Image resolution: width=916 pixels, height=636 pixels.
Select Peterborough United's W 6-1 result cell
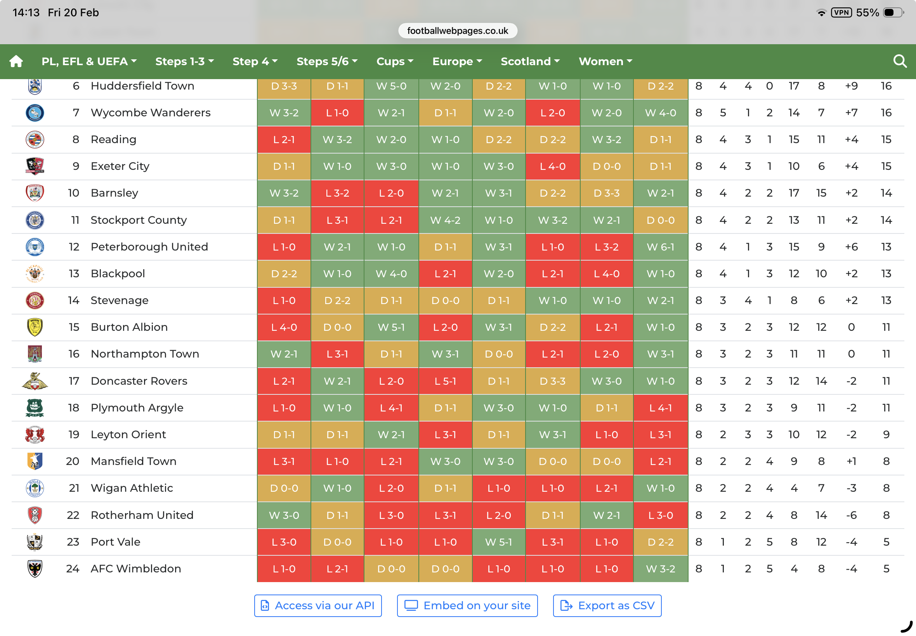tap(660, 247)
